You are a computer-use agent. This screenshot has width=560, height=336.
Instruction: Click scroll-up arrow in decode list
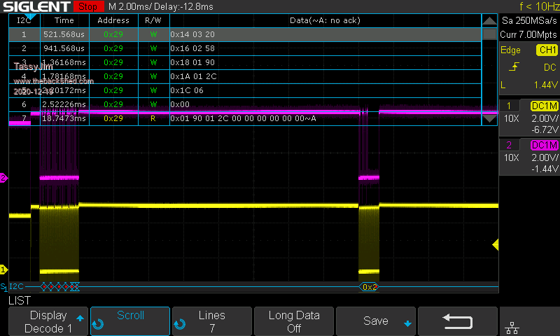coord(489,21)
